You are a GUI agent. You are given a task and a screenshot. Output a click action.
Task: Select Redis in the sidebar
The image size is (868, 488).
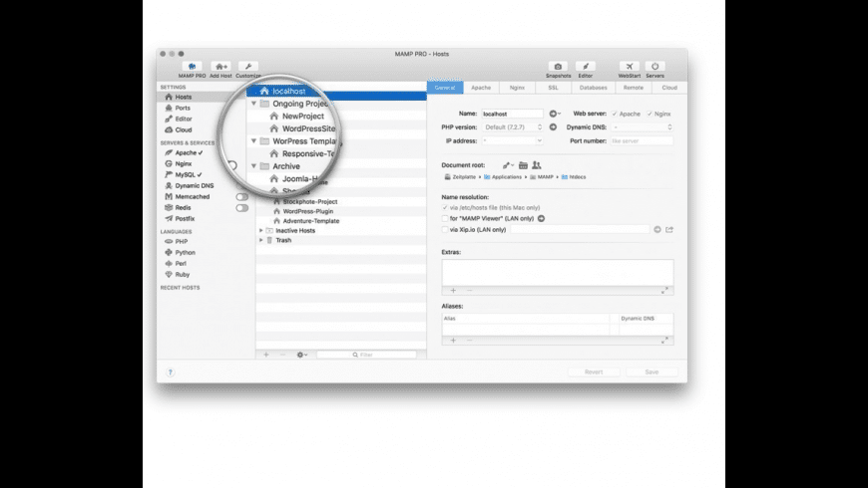pos(183,208)
